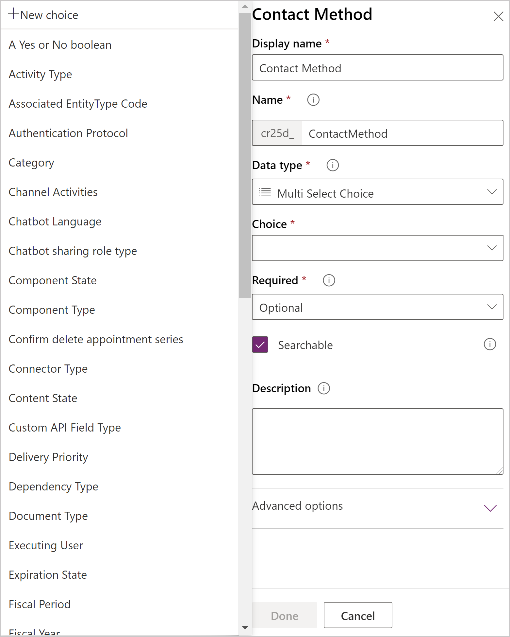Uncheck the Searchable checkbox
The width and height of the screenshot is (510, 637).
260,345
